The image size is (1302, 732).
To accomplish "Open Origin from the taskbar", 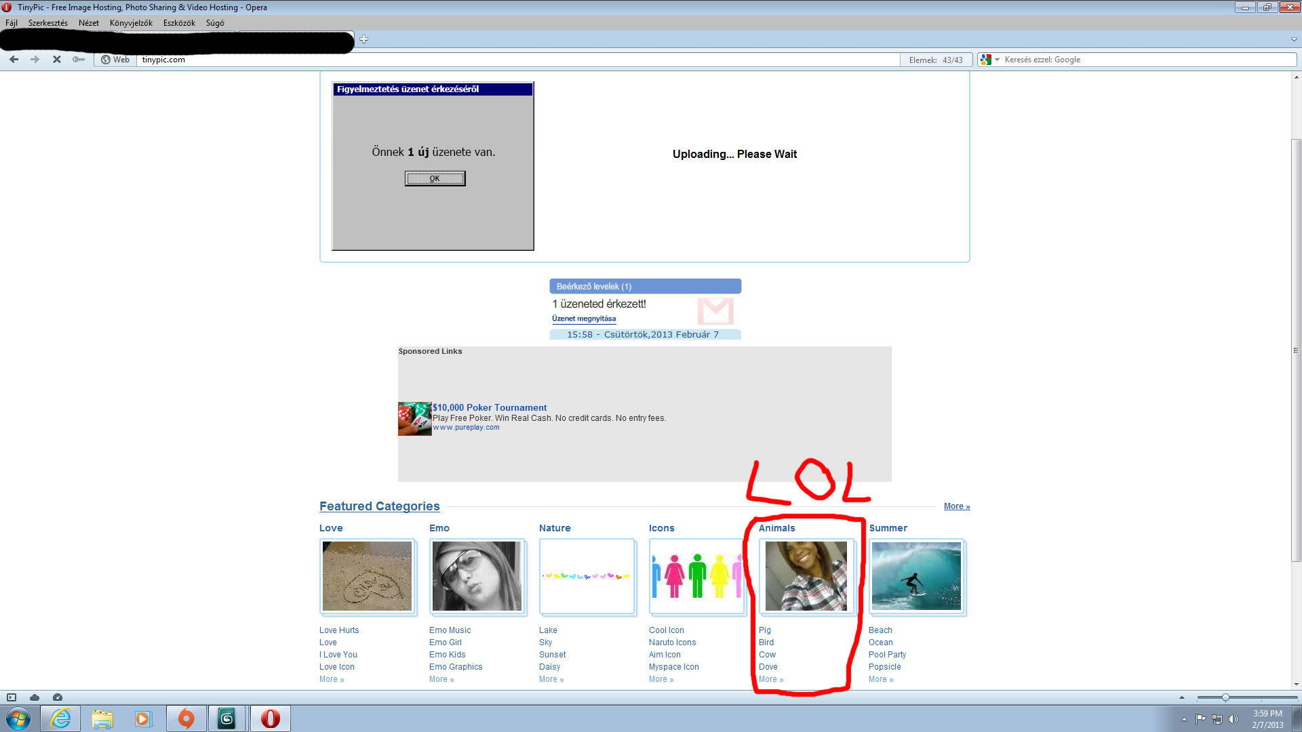I will tap(186, 718).
